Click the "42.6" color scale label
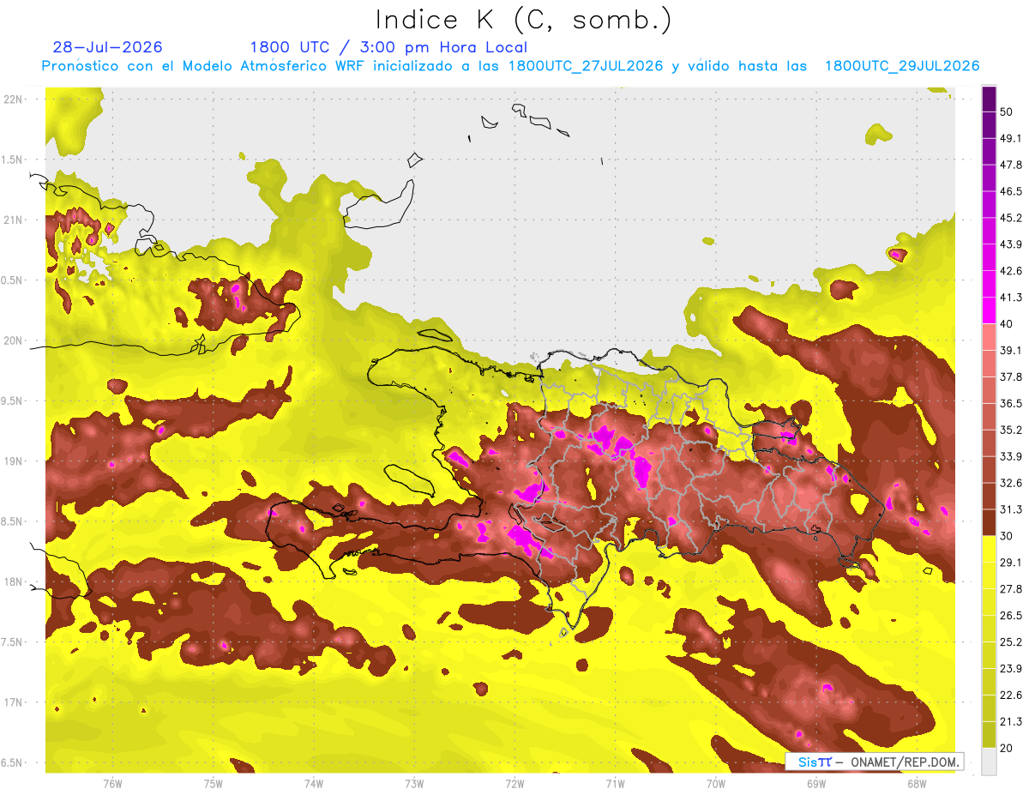 tap(1011, 271)
